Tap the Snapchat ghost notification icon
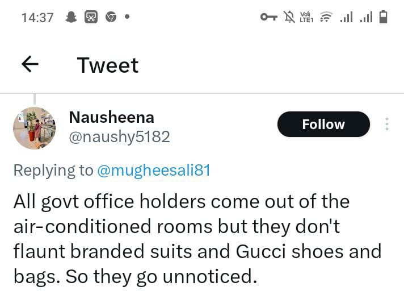This screenshot has height=303, width=404. (71, 18)
